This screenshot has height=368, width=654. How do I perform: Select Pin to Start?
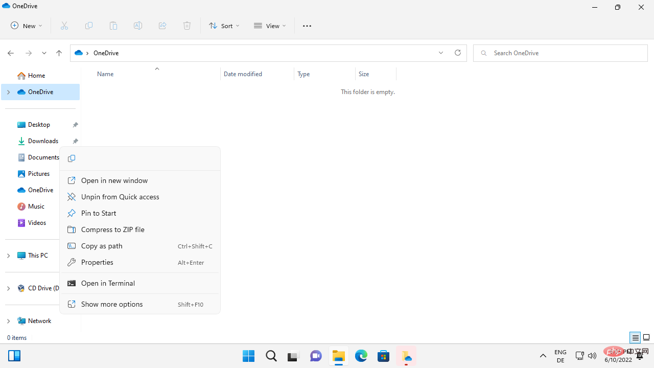pyautogui.click(x=140, y=213)
